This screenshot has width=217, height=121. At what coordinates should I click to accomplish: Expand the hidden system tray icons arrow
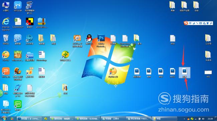[x=184, y=119]
